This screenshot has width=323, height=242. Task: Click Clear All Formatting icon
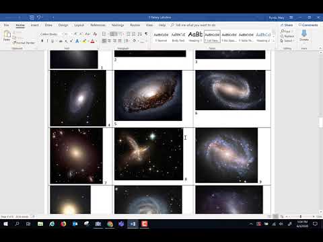95,34
